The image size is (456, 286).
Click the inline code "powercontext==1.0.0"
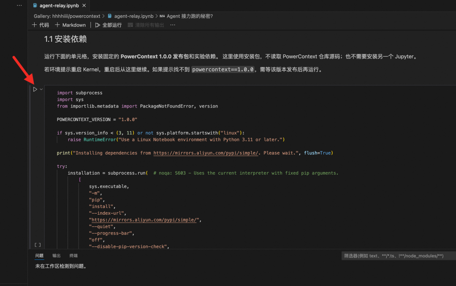[x=223, y=70]
